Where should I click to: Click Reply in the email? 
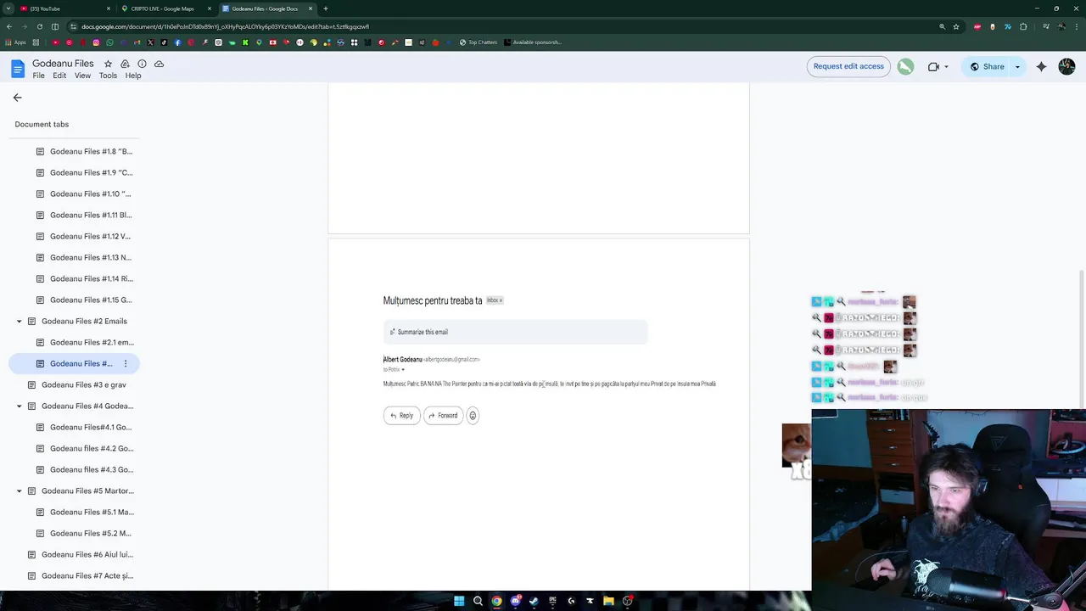click(401, 416)
